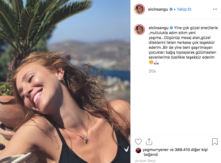Viewport: 221px width, 163px height.
Task: Click the share post arrow icon
Action: tap(149, 142)
